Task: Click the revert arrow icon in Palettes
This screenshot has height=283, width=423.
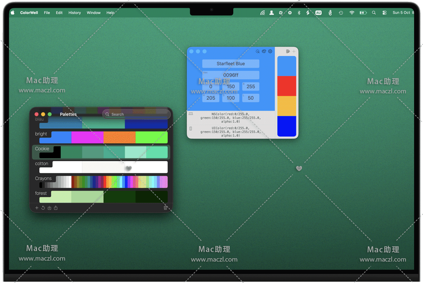Action: (x=43, y=208)
